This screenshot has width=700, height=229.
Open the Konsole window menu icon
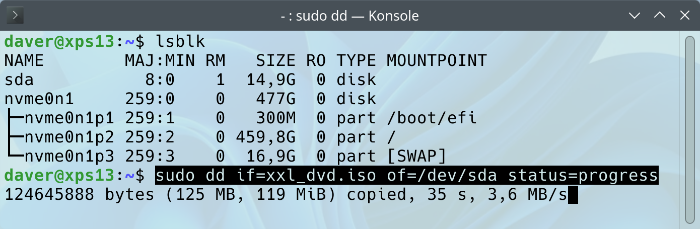coord(16,15)
